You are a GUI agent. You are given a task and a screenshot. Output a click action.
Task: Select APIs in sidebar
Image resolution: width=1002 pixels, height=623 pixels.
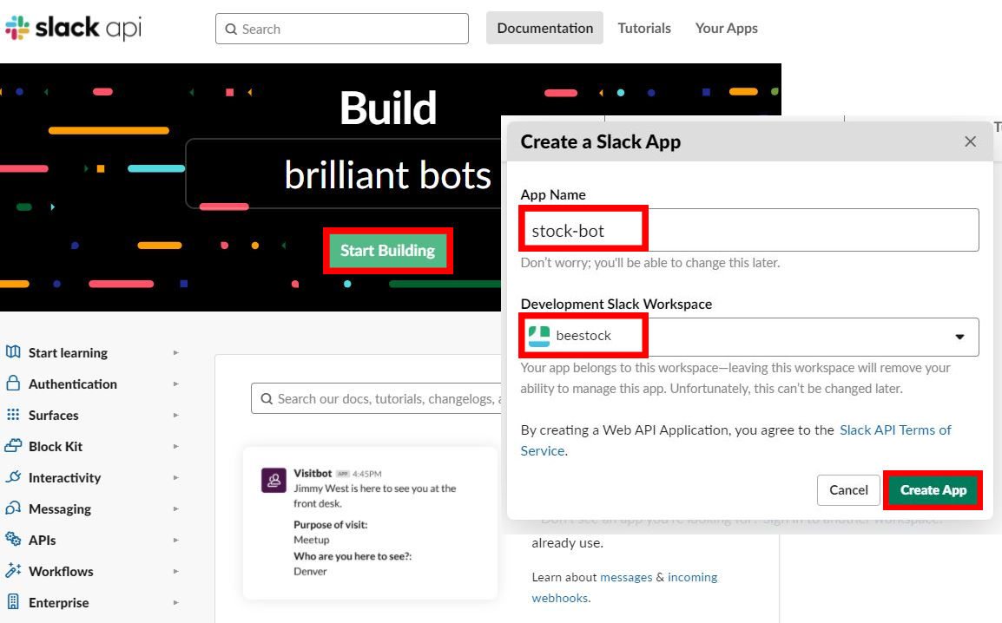click(x=43, y=540)
